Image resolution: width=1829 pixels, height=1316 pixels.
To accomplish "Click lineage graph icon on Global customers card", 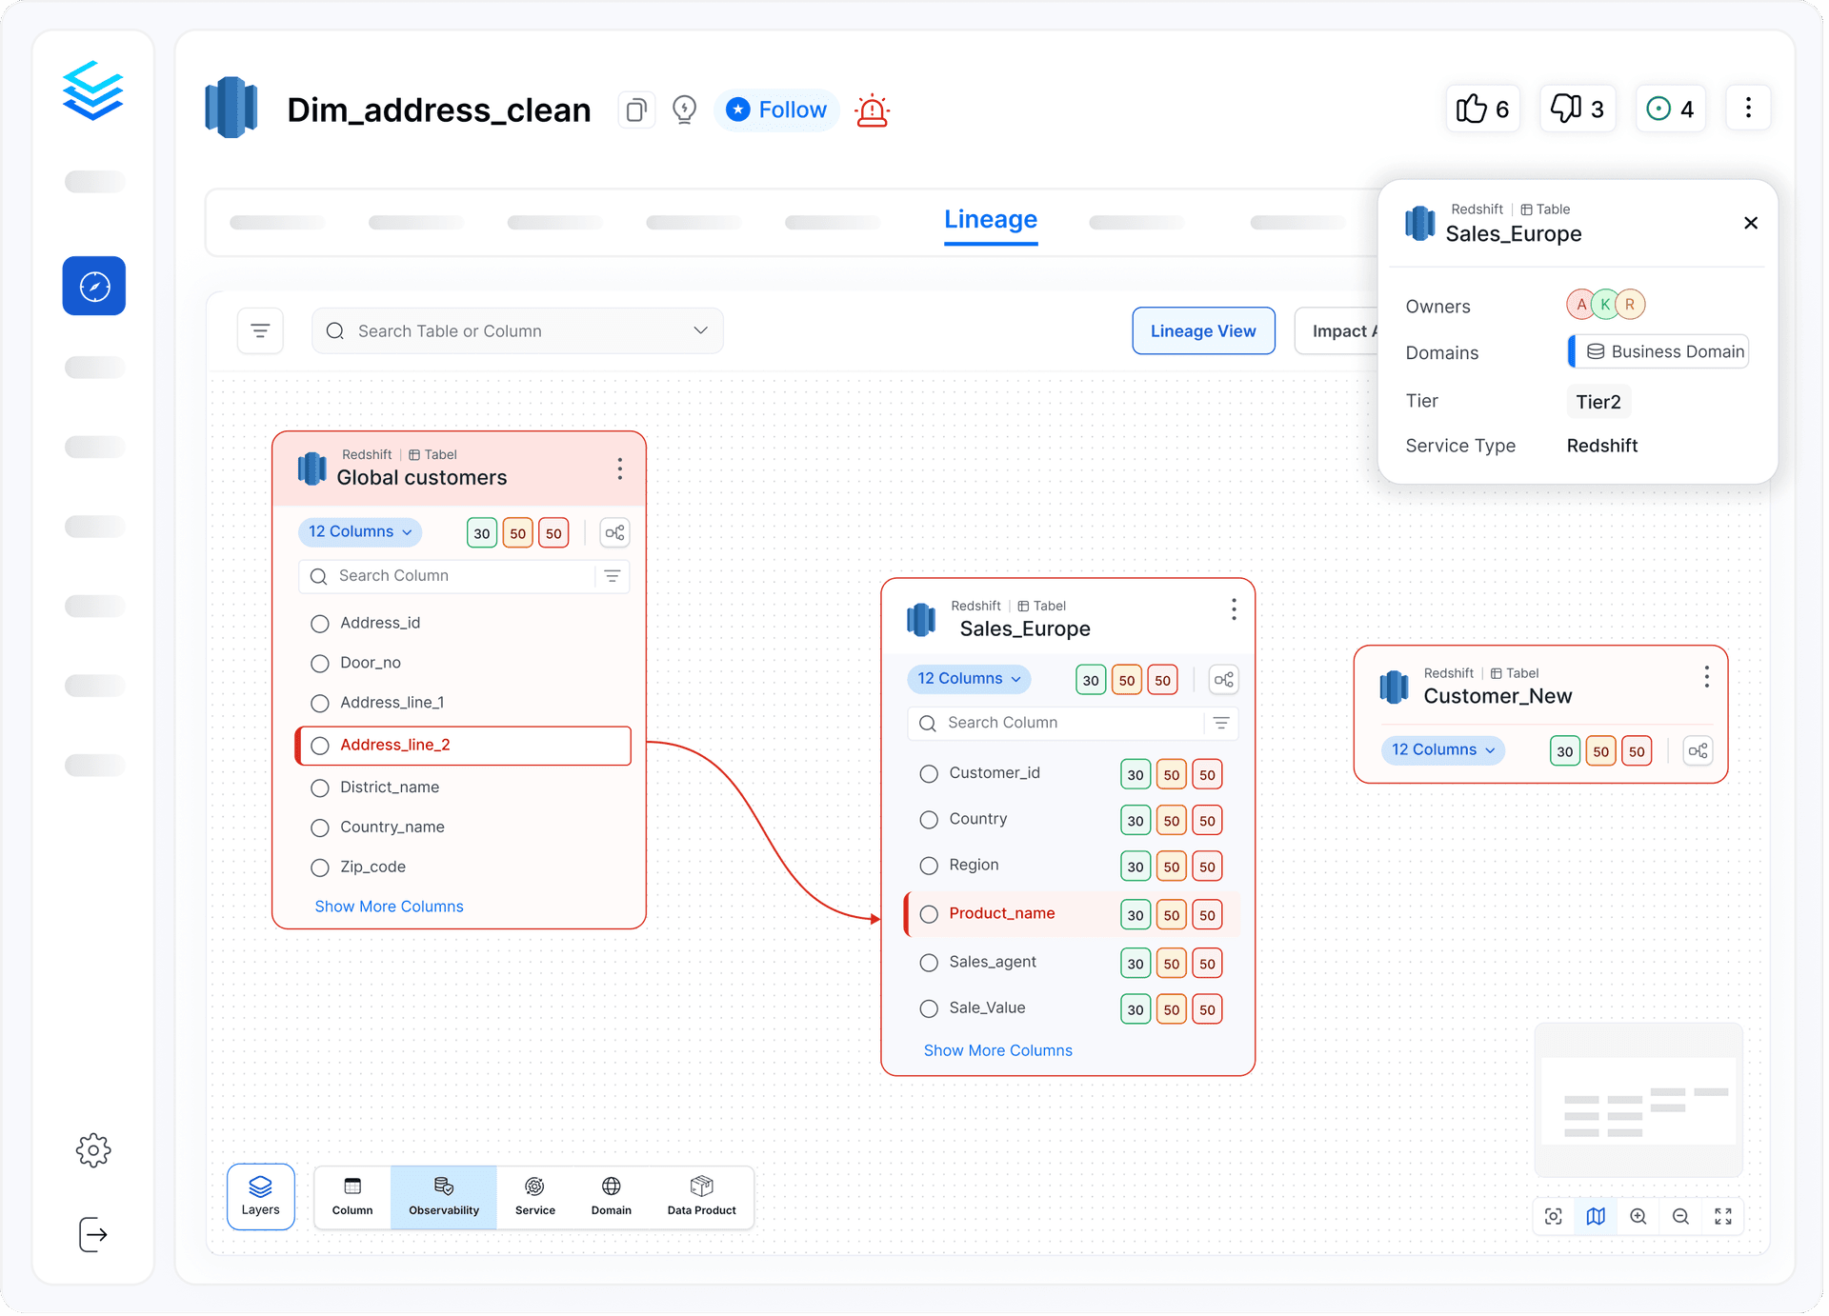I will pos(615,532).
